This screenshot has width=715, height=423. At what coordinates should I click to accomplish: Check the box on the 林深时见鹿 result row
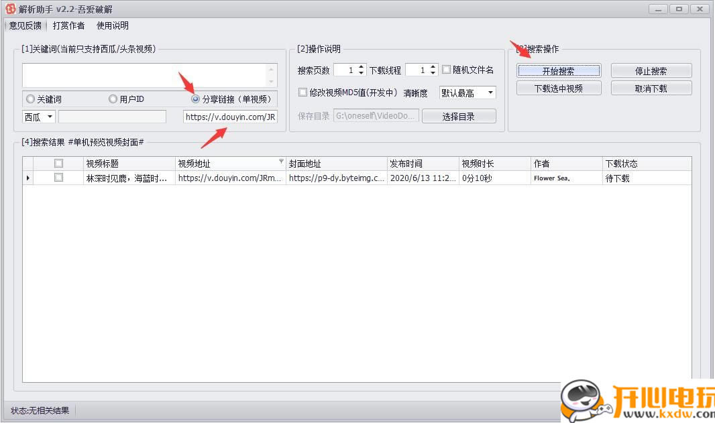click(x=58, y=178)
